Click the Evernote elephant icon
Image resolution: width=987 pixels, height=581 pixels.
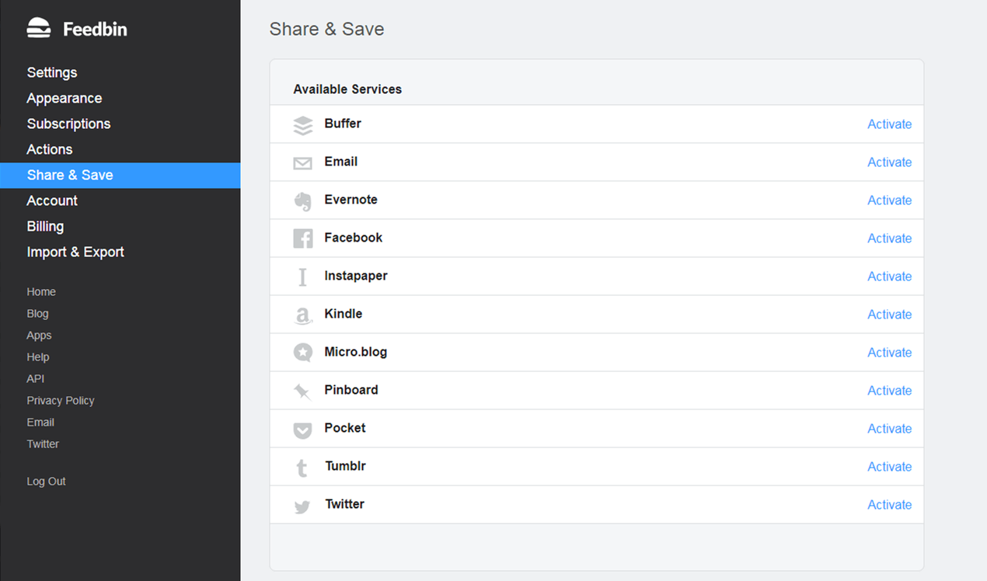(x=302, y=200)
